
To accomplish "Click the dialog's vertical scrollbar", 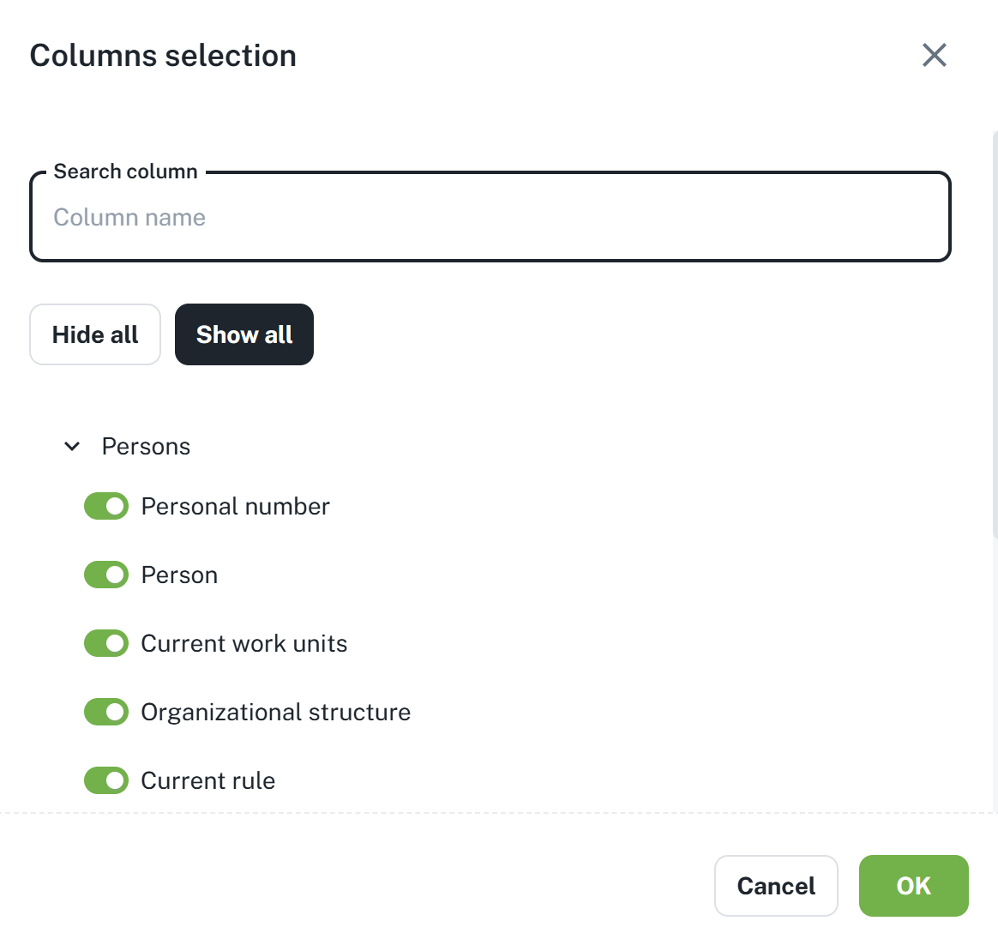I will pyautogui.click(x=994, y=334).
